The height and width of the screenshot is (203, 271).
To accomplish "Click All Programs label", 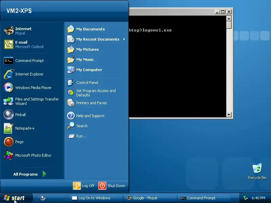I will (26, 174).
